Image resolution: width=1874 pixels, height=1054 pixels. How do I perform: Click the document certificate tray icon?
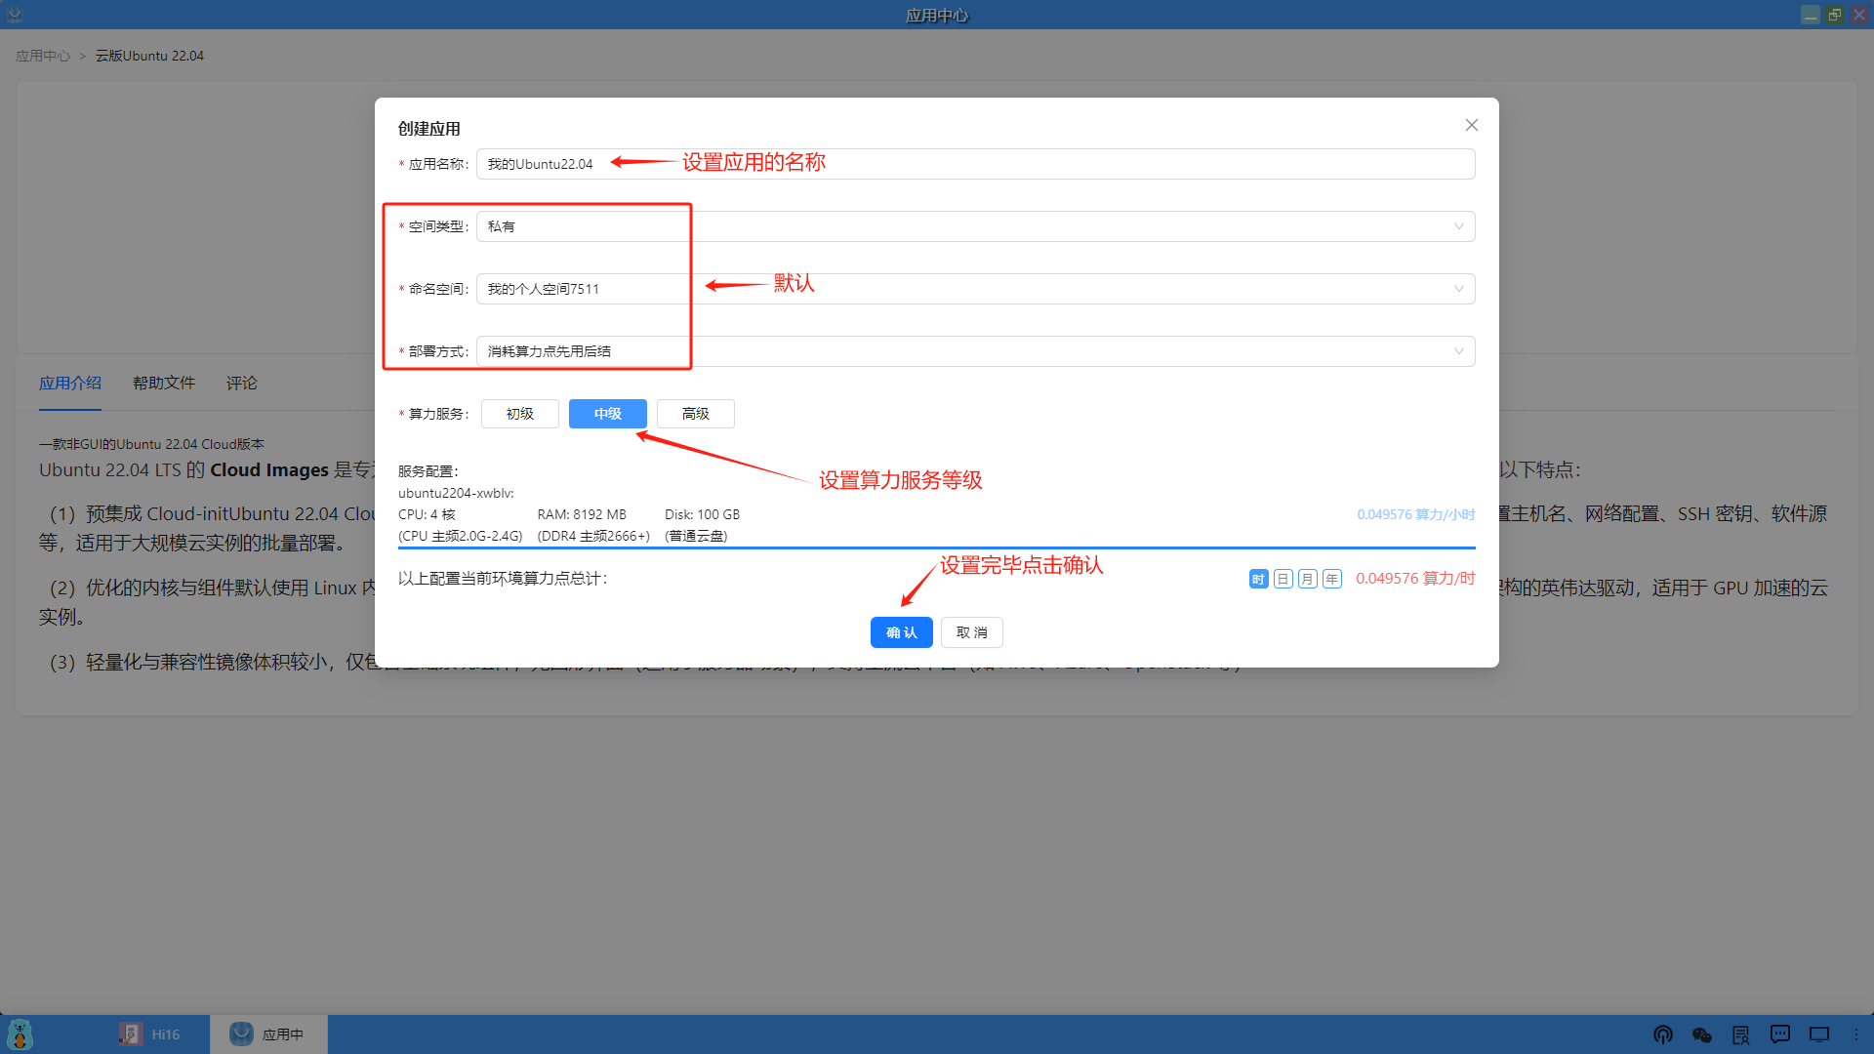coord(1741,1034)
